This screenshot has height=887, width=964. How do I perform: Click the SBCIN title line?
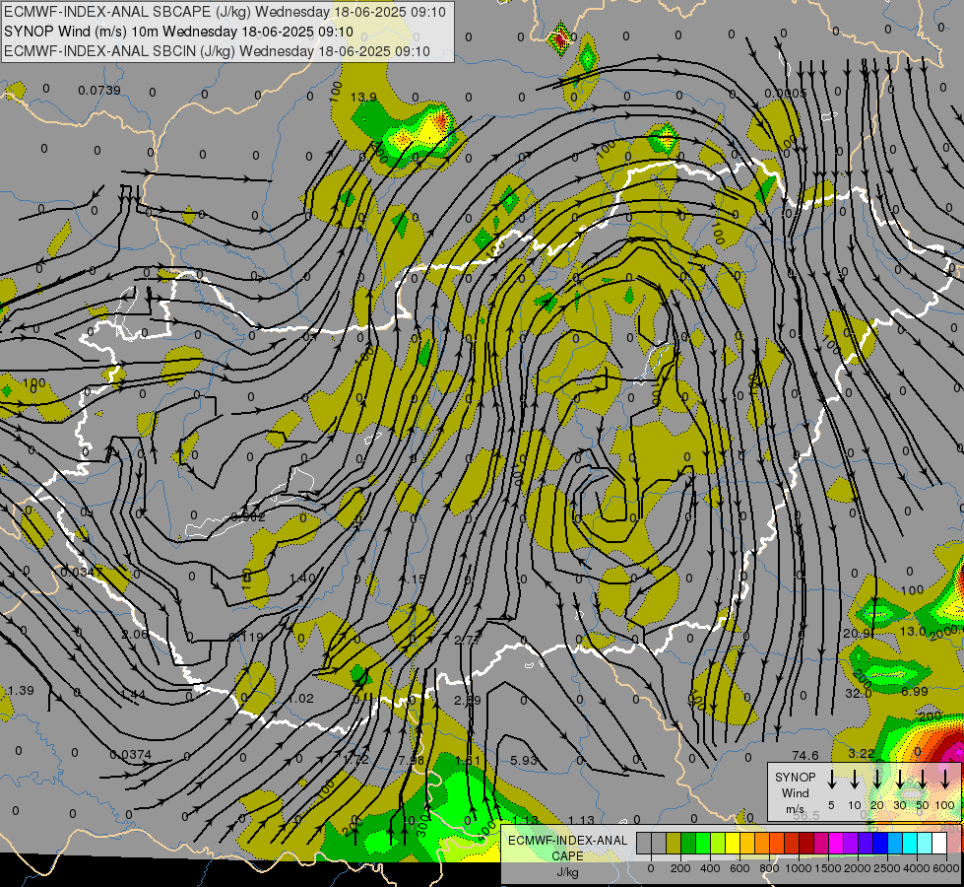(x=217, y=51)
